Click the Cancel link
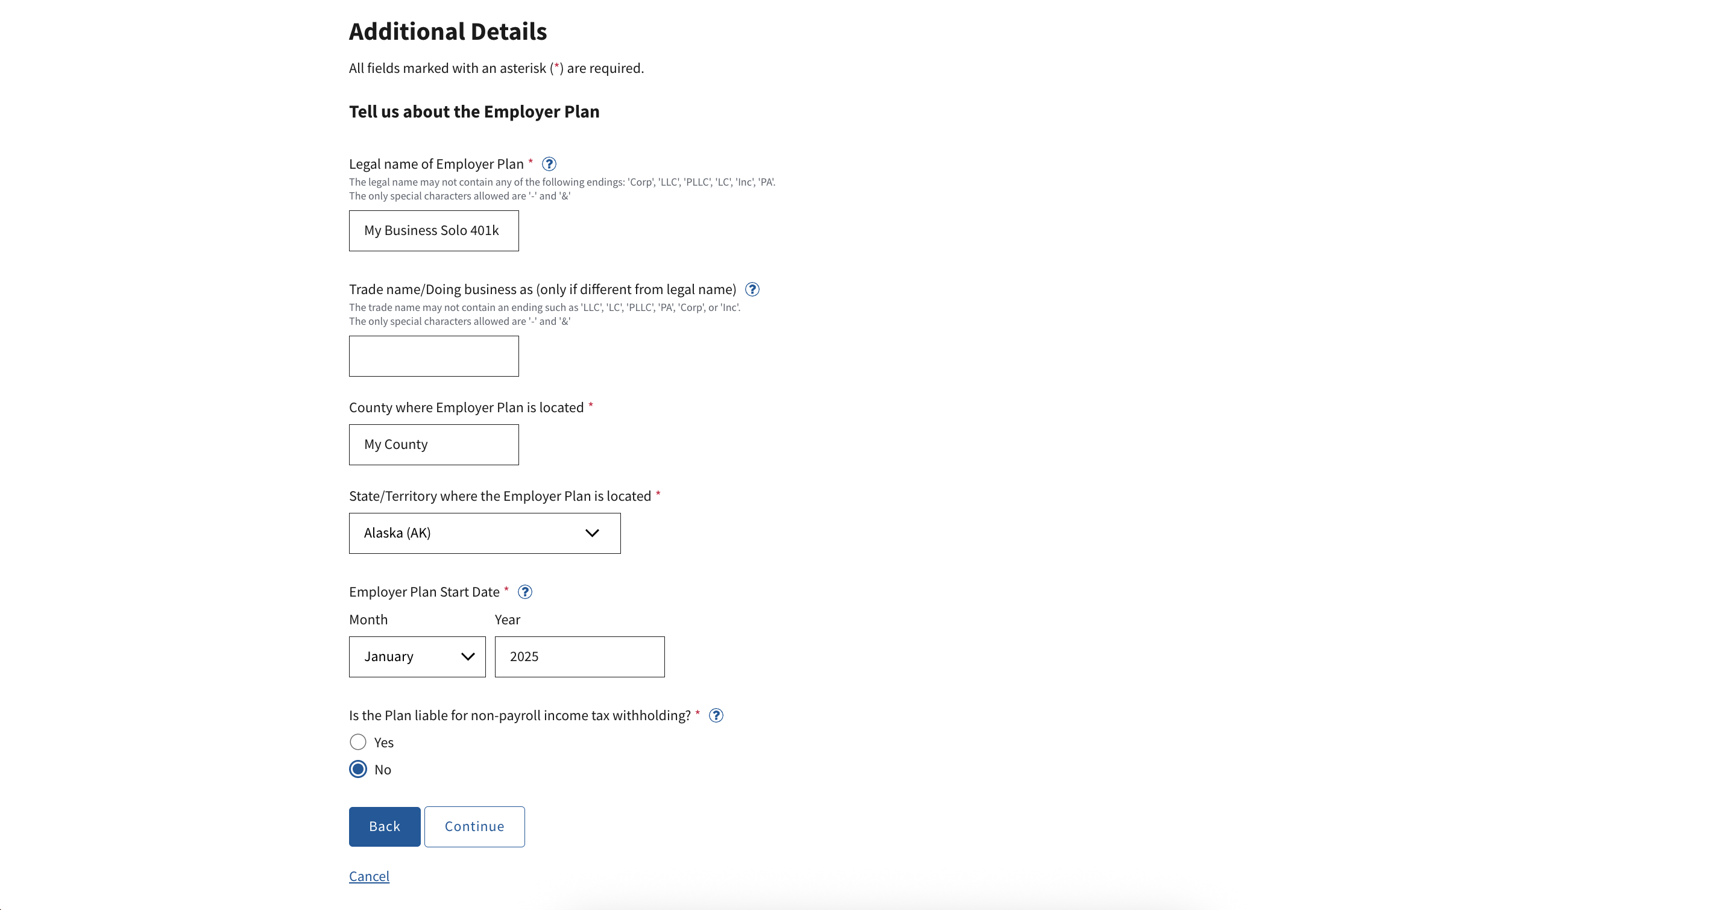 pos(369,876)
